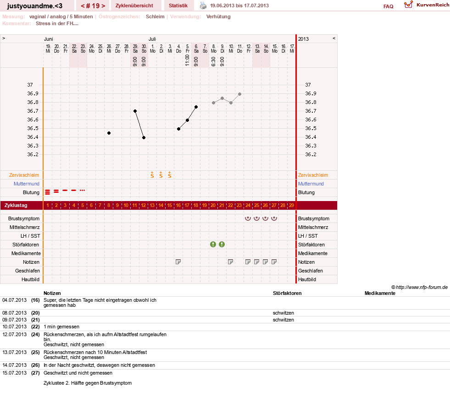The height and width of the screenshot is (414, 450).
Task: Click temperature point on 26 June (36.45)
Action: 109,133
